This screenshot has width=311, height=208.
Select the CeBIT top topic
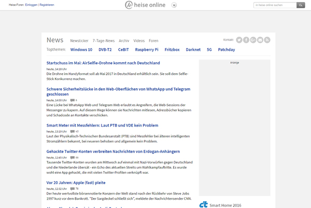click(123, 50)
